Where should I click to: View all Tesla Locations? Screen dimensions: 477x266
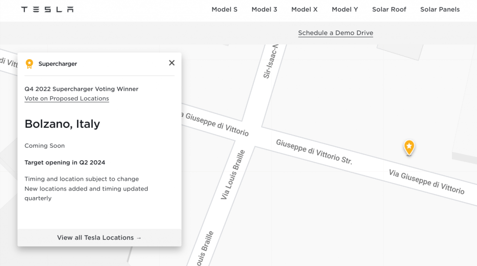[x=100, y=238]
